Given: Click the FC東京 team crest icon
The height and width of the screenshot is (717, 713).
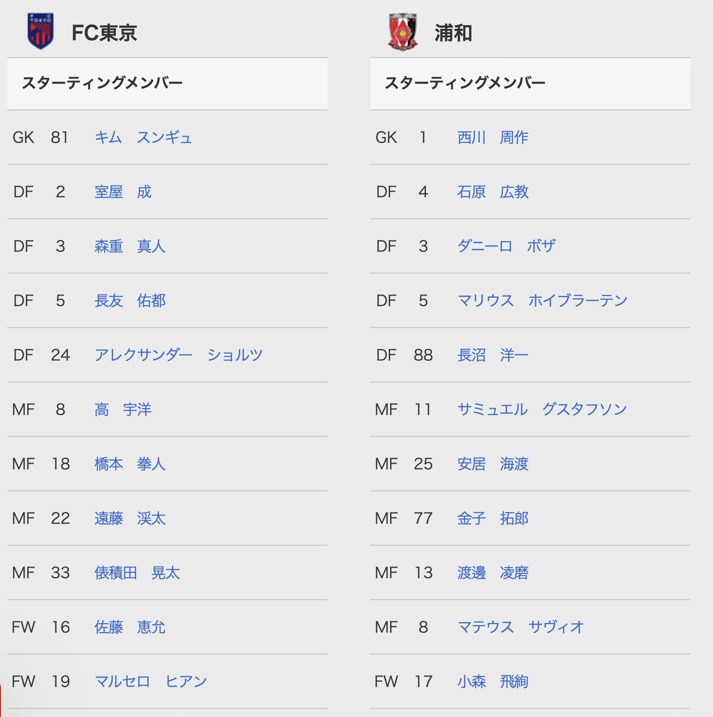Looking at the screenshot, I should tap(41, 31).
